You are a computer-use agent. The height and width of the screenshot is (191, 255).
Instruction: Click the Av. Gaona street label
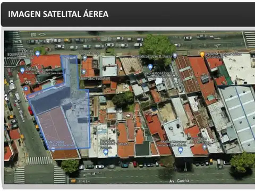pyautogui.click(x=179, y=181)
